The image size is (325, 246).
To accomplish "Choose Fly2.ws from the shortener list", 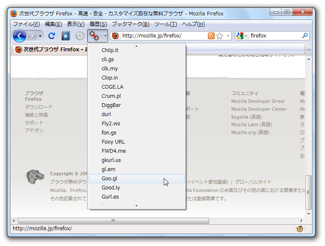I will pyautogui.click(x=136, y=123).
